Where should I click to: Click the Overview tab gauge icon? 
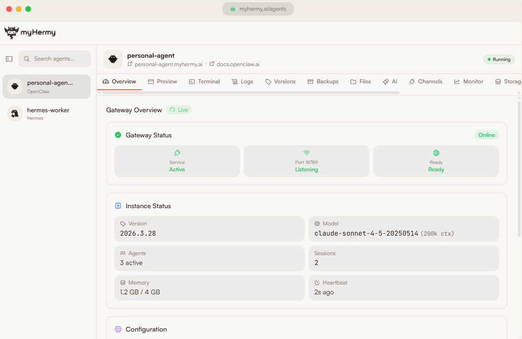pos(106,81)
